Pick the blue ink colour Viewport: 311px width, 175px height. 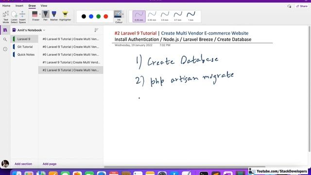pyautogui.click(x=91, y=17)
